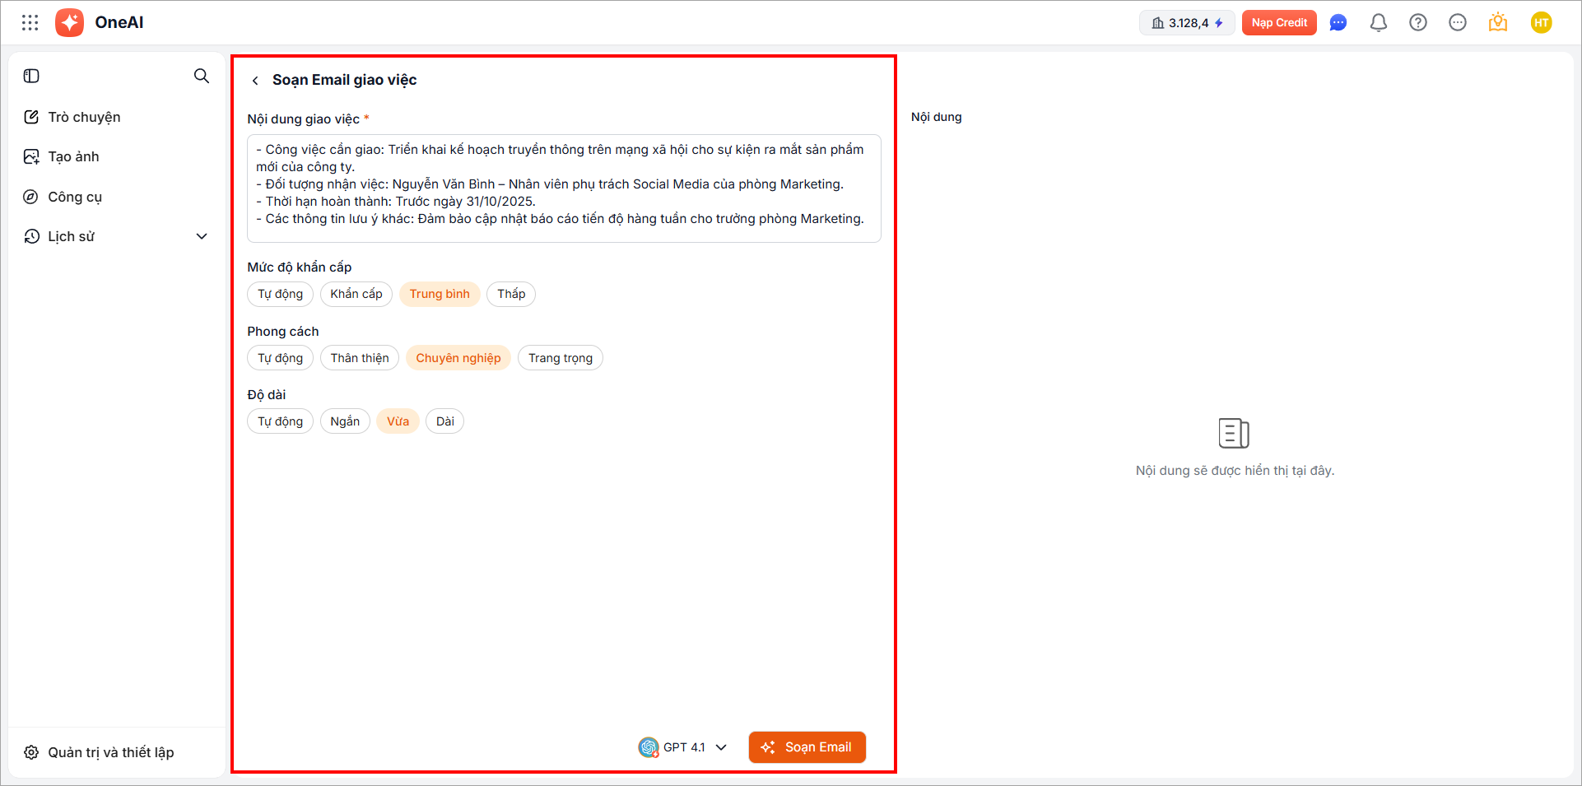Screen dimensions: 1582x786
Task: Select Vừa length
Action: [398, 421]
